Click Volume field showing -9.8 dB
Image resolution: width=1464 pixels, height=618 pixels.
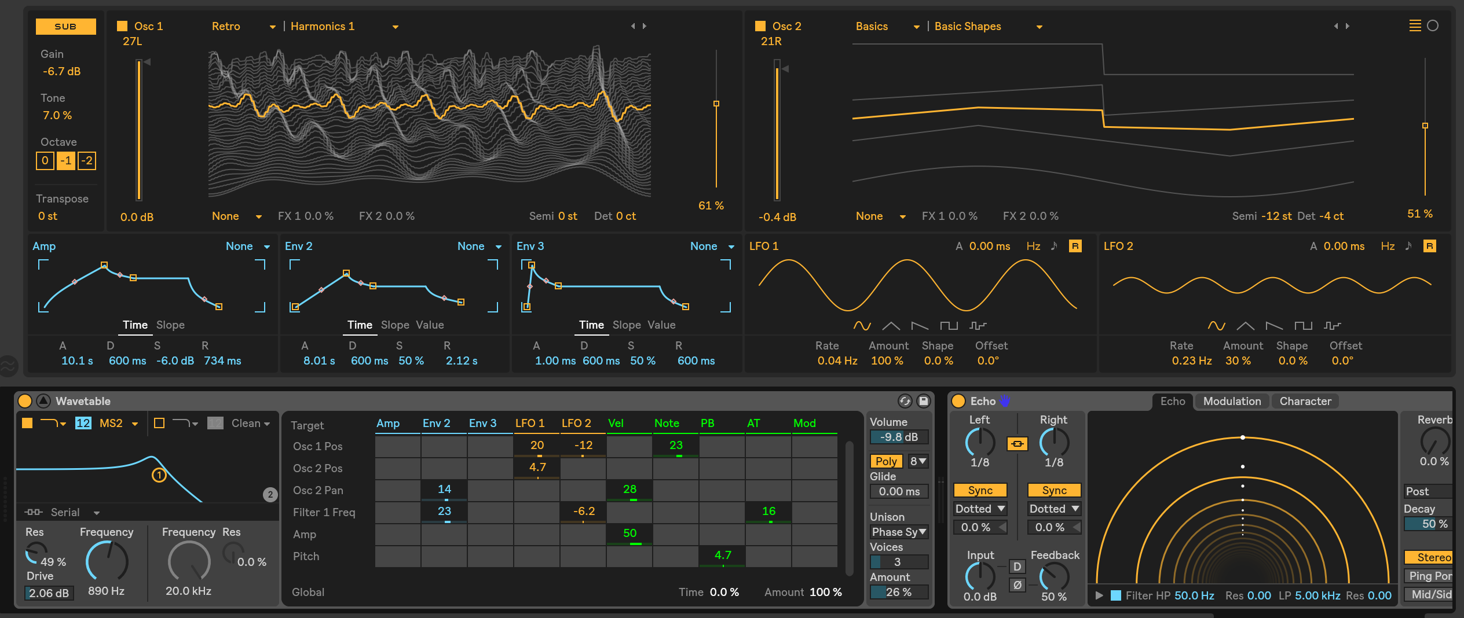[899, 437]
